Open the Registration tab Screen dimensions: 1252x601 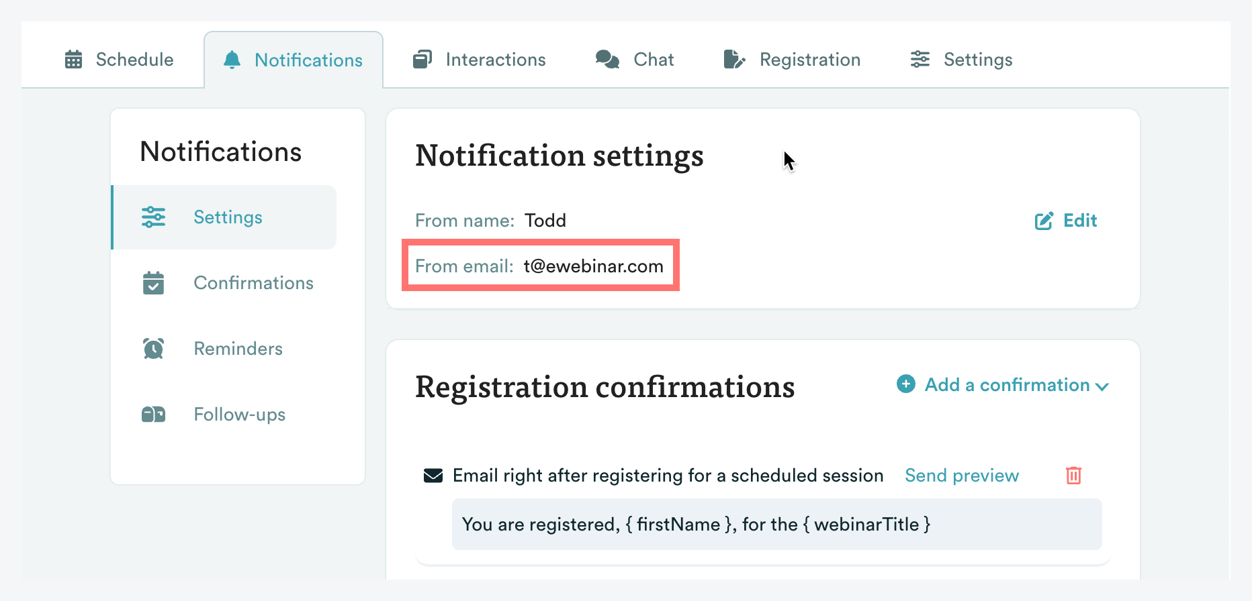(809, 60)
